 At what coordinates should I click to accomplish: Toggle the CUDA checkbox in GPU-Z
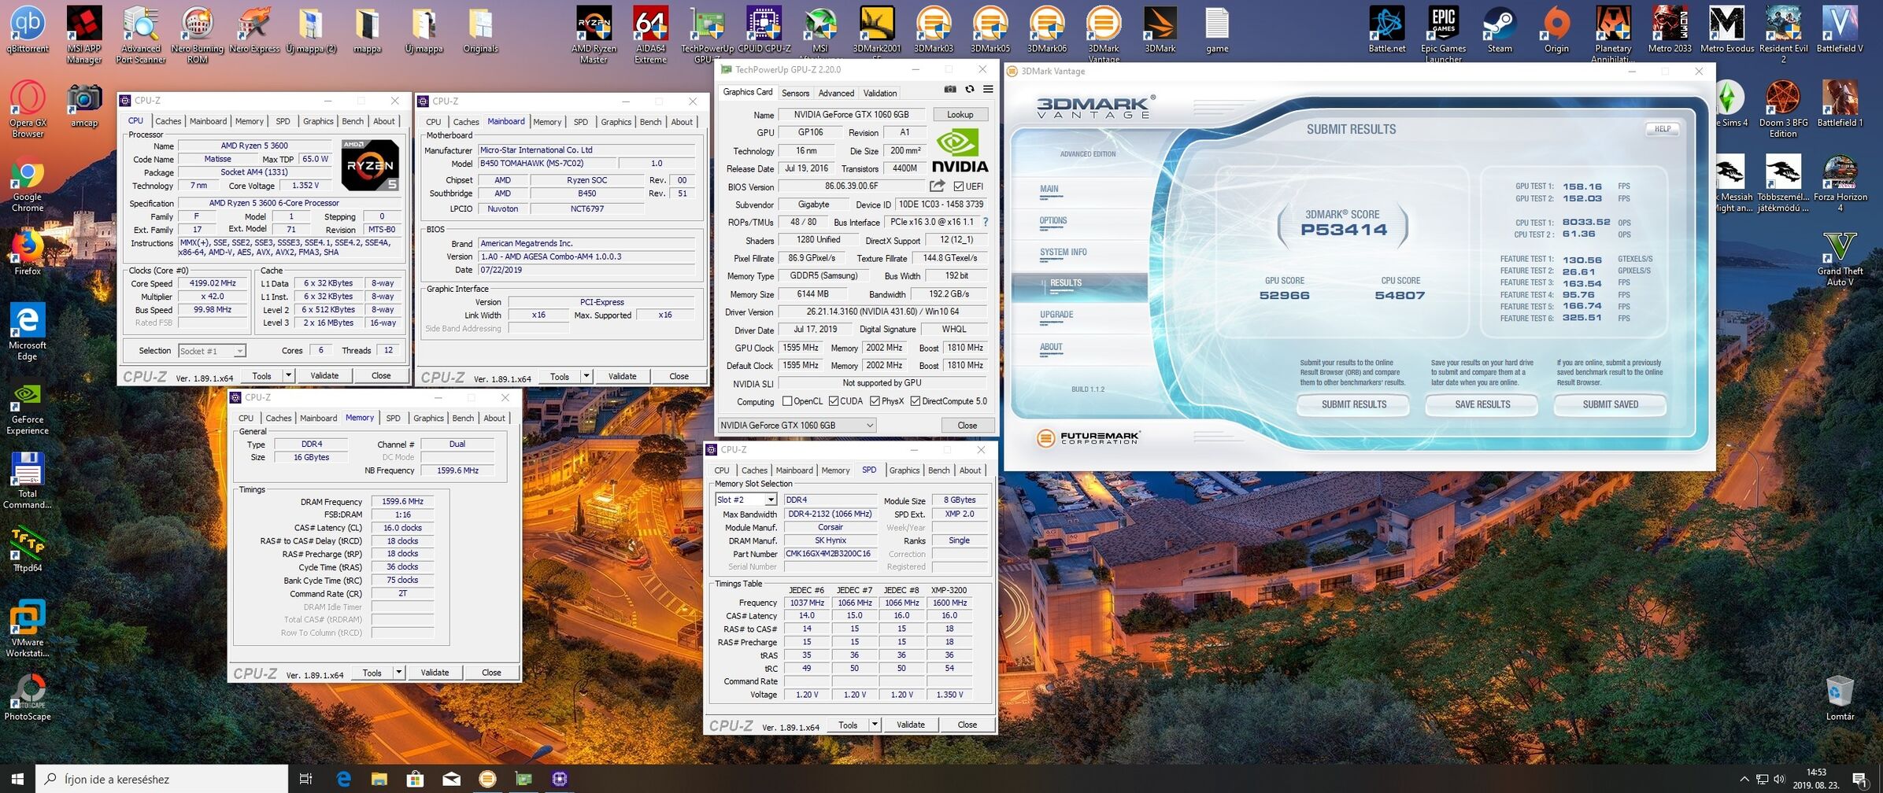833,401
